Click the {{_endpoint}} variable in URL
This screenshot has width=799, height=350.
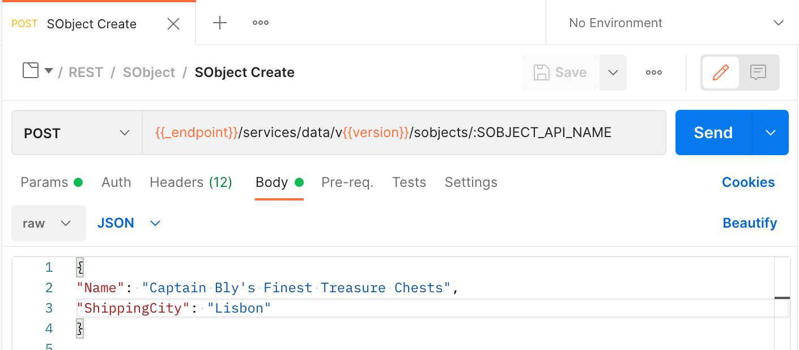coord(197,133)
